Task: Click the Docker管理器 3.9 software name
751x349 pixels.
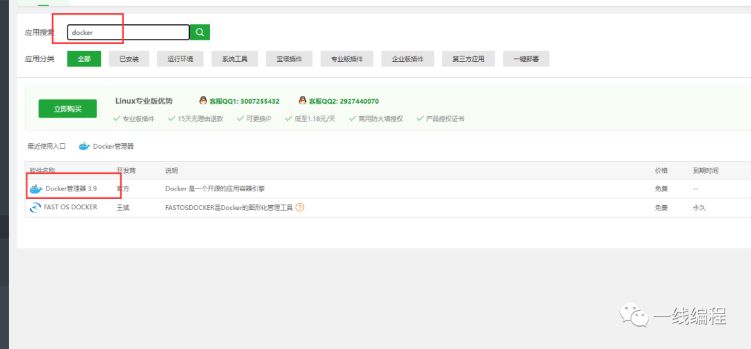Action: [72, 189]
